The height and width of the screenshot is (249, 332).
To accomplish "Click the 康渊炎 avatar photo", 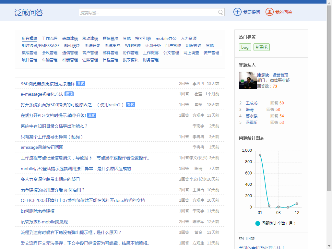I will pos(248,80).
